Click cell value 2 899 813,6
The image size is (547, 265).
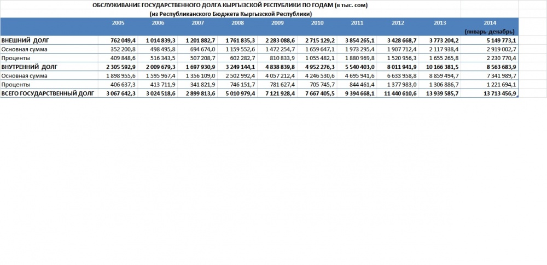click(x=201, y=93)
